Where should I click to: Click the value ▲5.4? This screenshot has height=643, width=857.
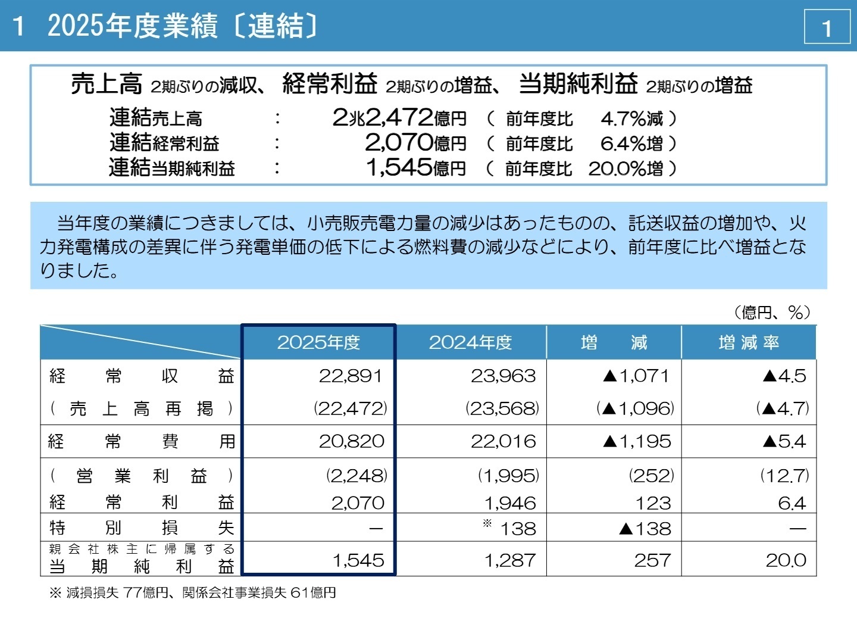tap(784, 441)
